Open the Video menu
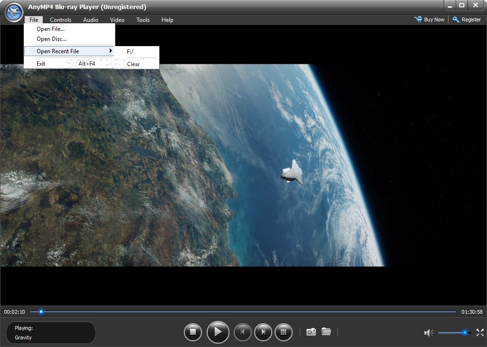 point(117,20)
